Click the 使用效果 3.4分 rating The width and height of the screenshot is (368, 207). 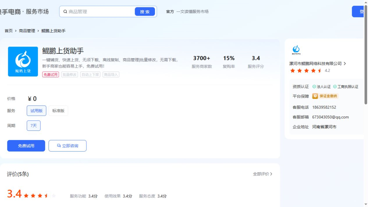click(x=118, y=196)
